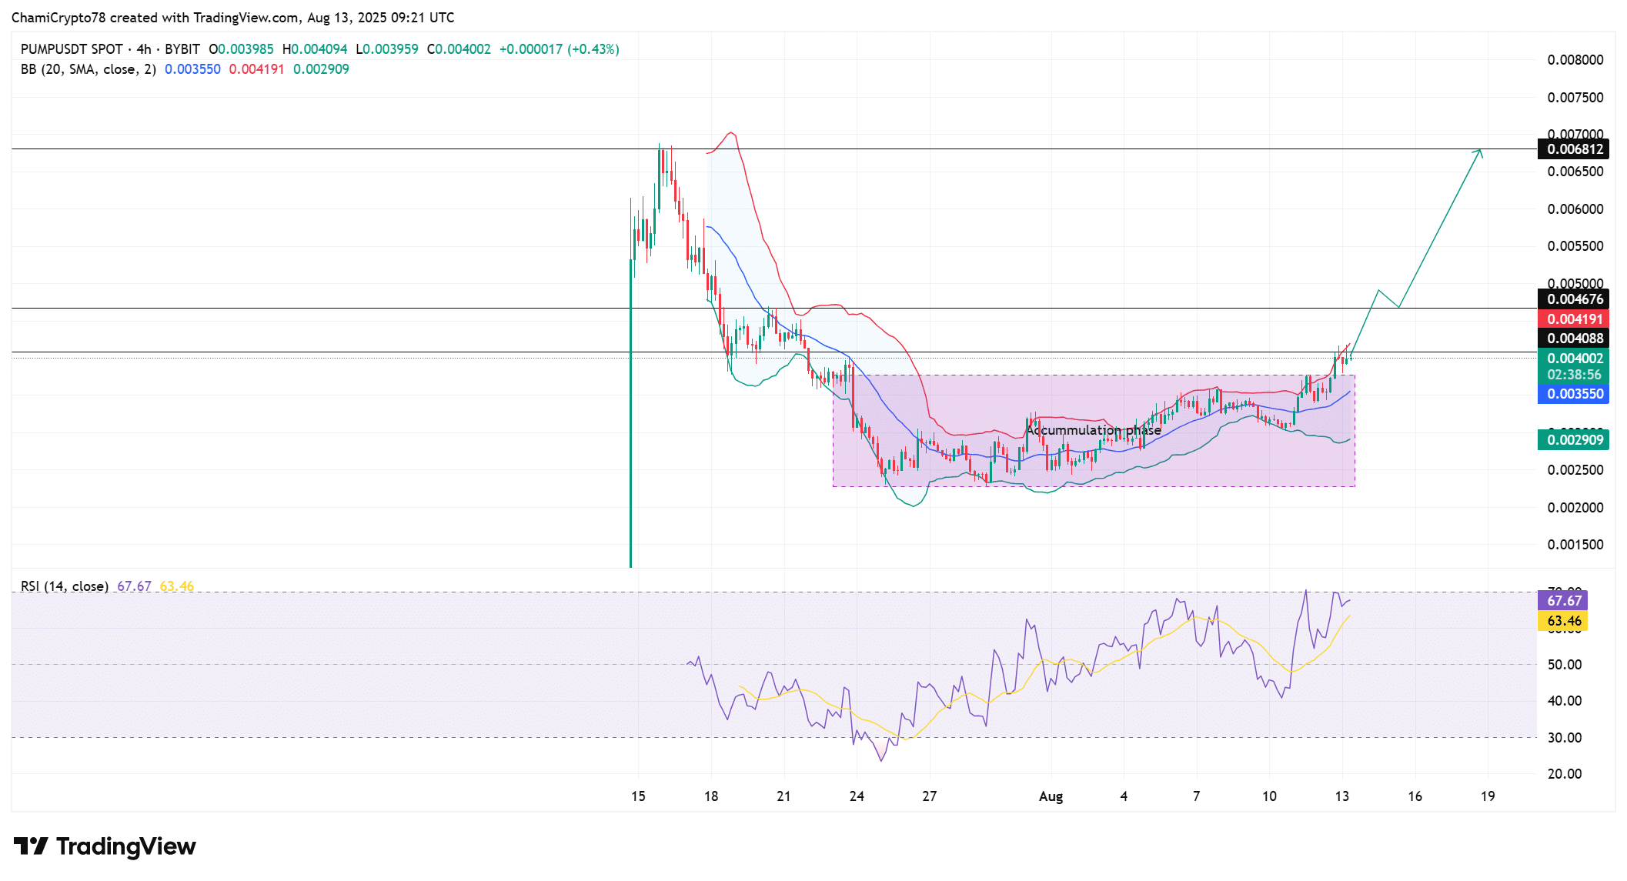Click the Accumulation phase text label

pyautogui.click(x=1093, y=430)
